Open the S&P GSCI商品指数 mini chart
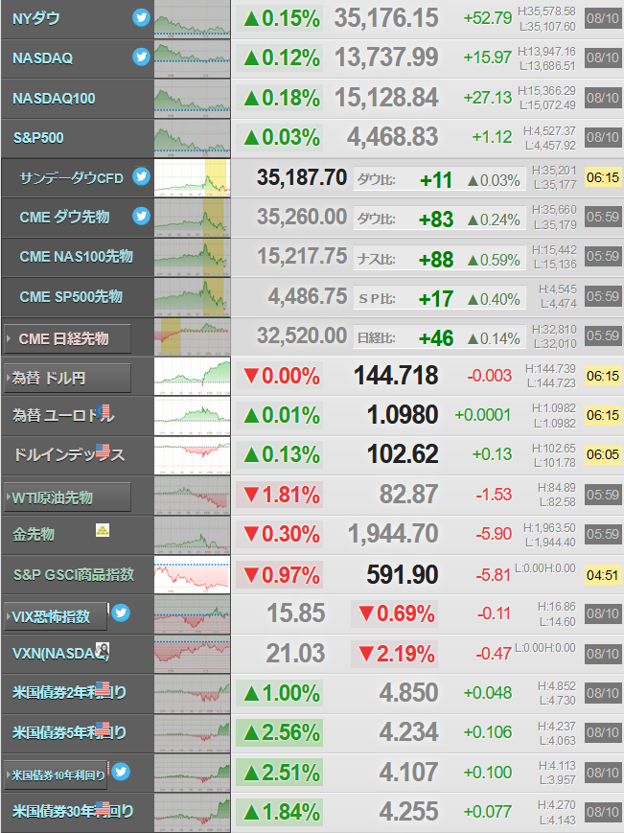This screenshot has width=624, height=833. pos(193,574)
